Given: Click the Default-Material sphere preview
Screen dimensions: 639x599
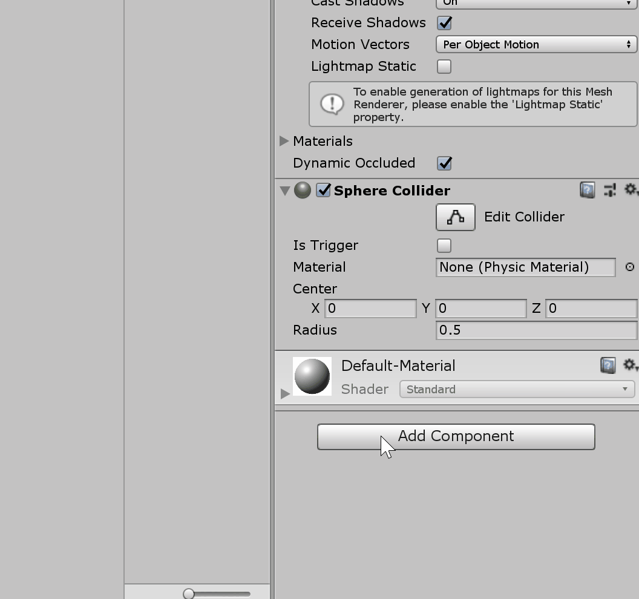Looking at the screenshot, I should point(312,375).
